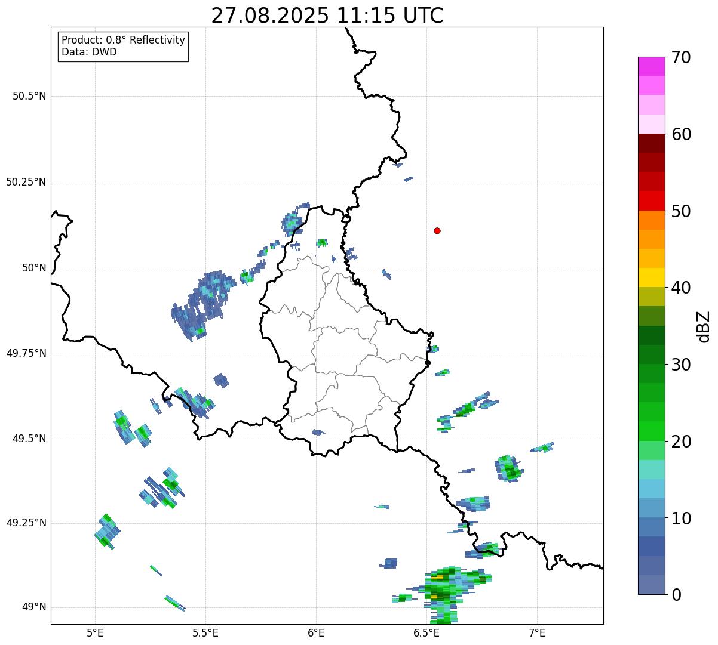Screen dimensions: 718x645
Task: Click the colorbar tick label 40
Action: pyautogui.click(x=681, y=288)
